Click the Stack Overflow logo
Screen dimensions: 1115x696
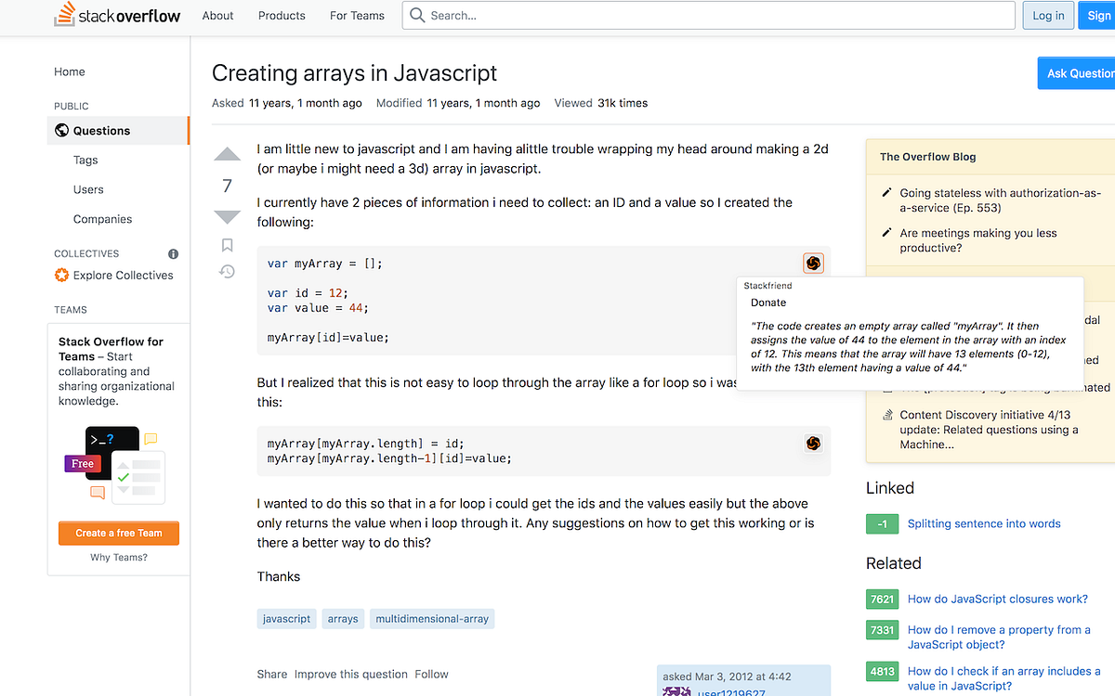tap(117, 15)
